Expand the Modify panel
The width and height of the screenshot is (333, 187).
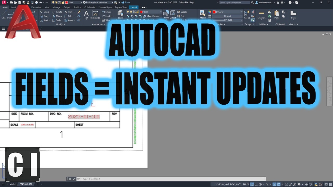pyautogui.click(x=60, y=24)
